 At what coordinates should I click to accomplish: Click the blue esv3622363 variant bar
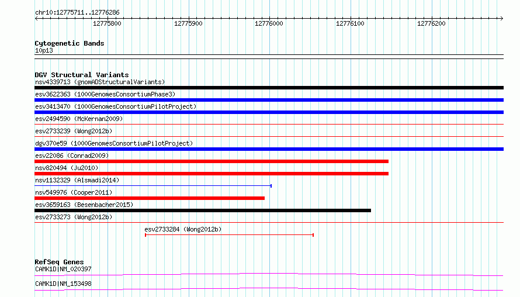pos(269,100)
